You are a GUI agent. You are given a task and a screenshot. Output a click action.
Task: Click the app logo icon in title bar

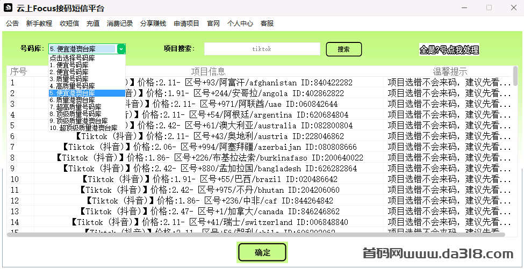pyautogui.click(x=9, y=8)
